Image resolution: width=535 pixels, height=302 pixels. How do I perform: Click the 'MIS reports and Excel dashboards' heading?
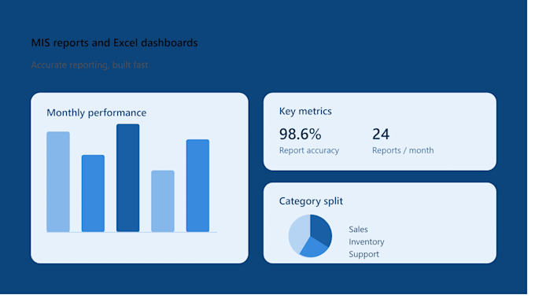tap(114, 43)
